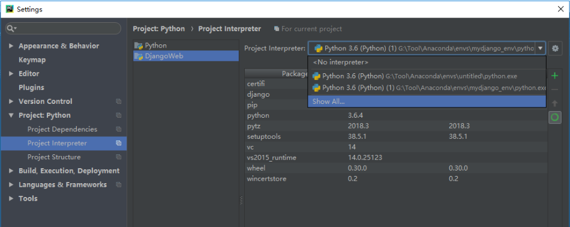Screen dimensions: 570x227
Task: Click the minus uninstall package icon
Action: 555,89
